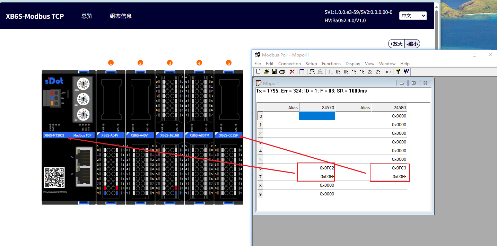The image size is (497, 246).
Task: Open the language dropdown showing 中文
Action: (x=413, y=16)
